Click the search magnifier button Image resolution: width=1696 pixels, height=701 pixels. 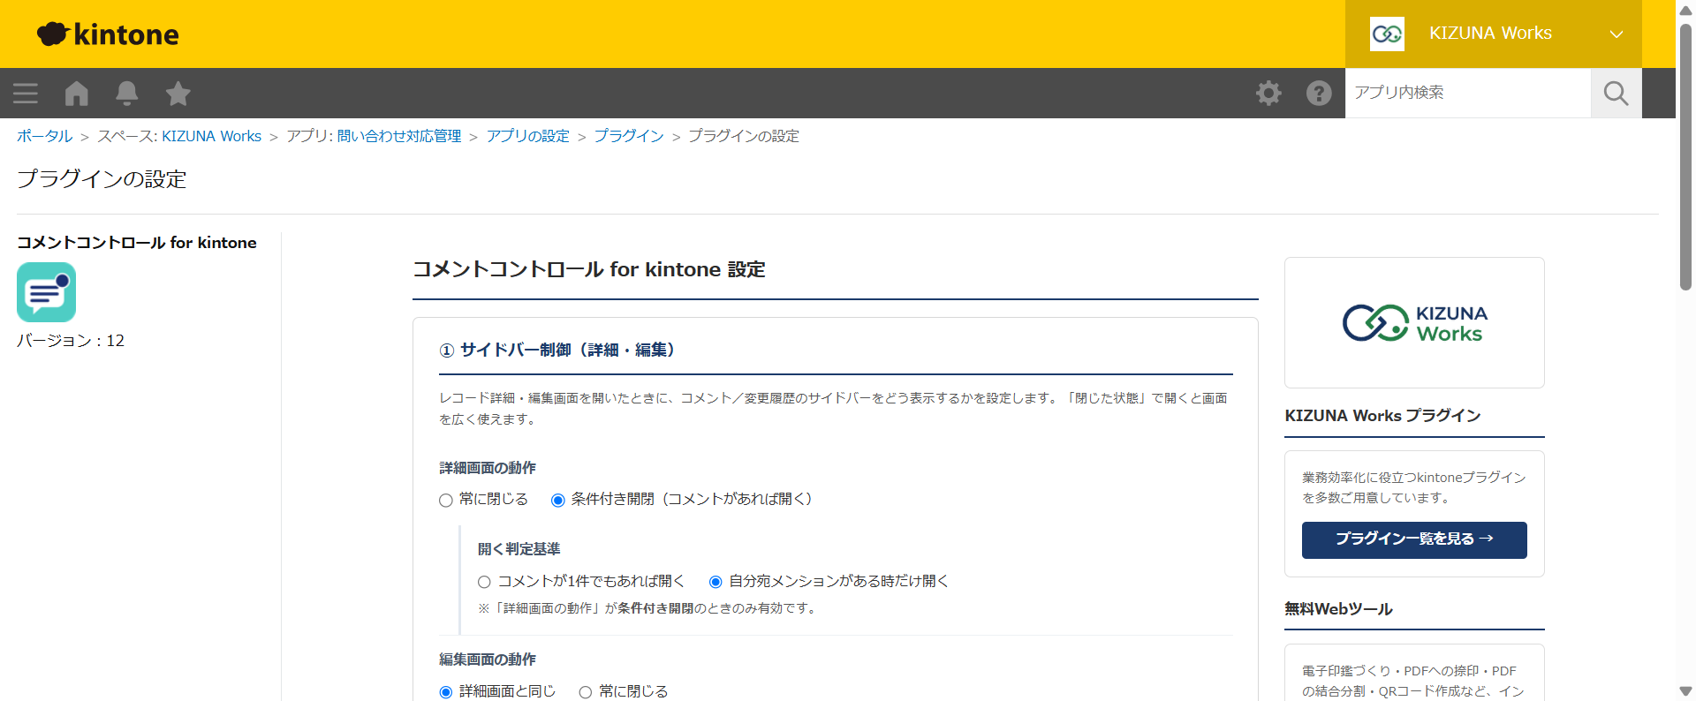[1616, 93]
